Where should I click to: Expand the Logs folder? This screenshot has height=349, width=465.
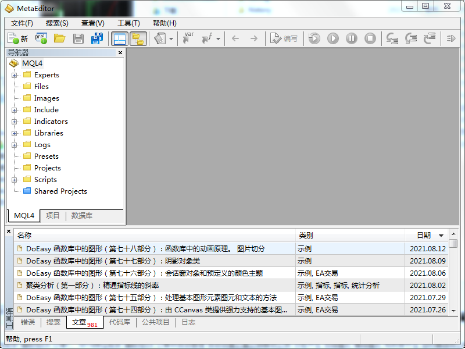point(14,145)
